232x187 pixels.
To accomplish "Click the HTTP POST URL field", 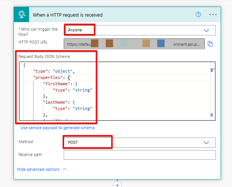I will pos(134,44).
